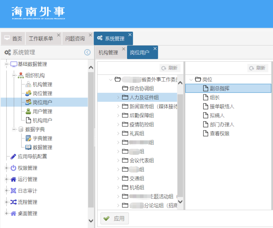Click the 应用 apply button

click(x=115, y=219)
